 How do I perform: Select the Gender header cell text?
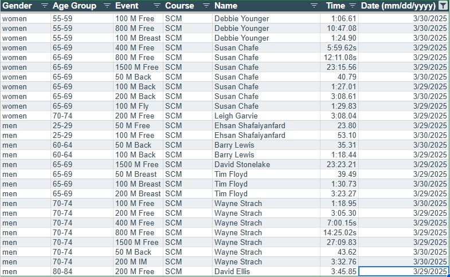[17, 6]
